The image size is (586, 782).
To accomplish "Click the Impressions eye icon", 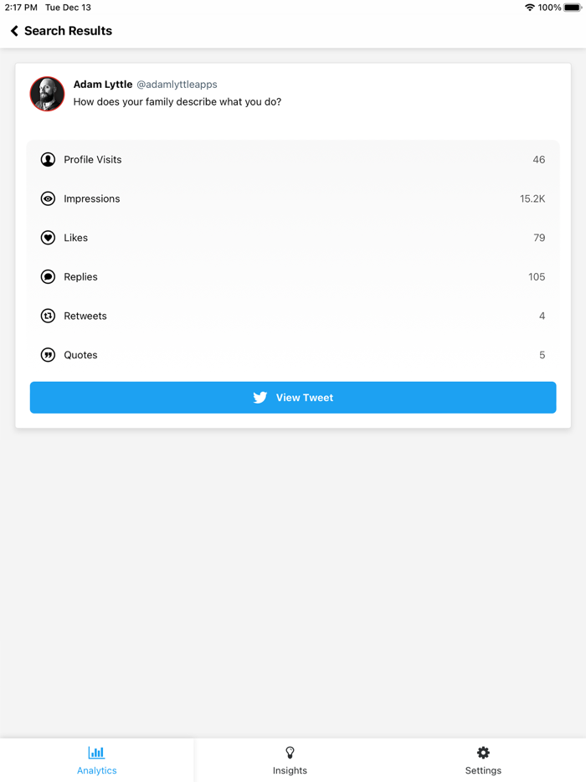I will click(48, 198).
